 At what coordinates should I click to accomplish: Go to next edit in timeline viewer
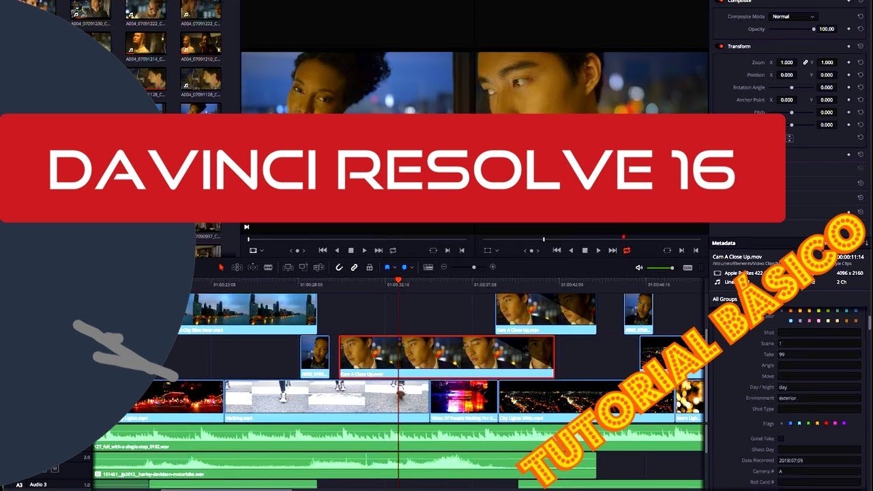(x=612, y=250)
